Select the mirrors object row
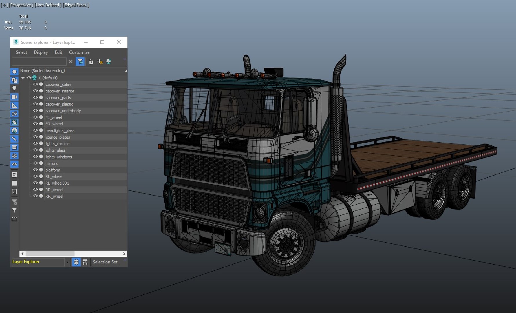The height and width of the screenshot is (313, 516). click(73, 163)
